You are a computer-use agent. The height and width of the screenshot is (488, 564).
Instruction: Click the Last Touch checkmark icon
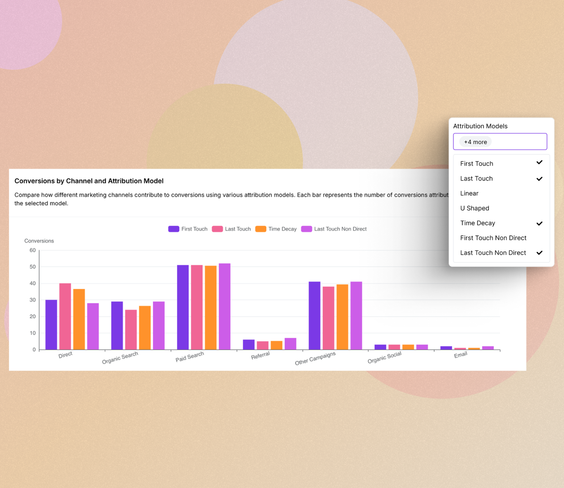point(539,179)
